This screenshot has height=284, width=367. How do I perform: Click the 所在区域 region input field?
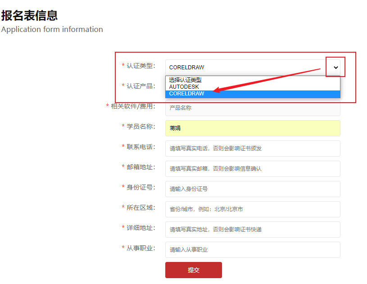253,209
